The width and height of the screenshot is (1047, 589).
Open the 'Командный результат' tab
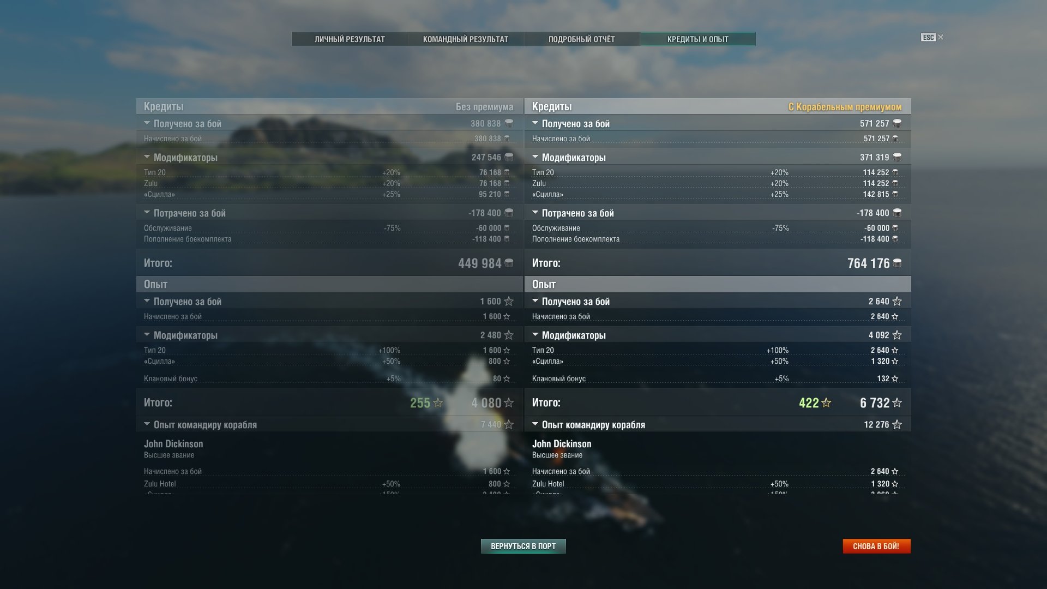tap(466, 39)
